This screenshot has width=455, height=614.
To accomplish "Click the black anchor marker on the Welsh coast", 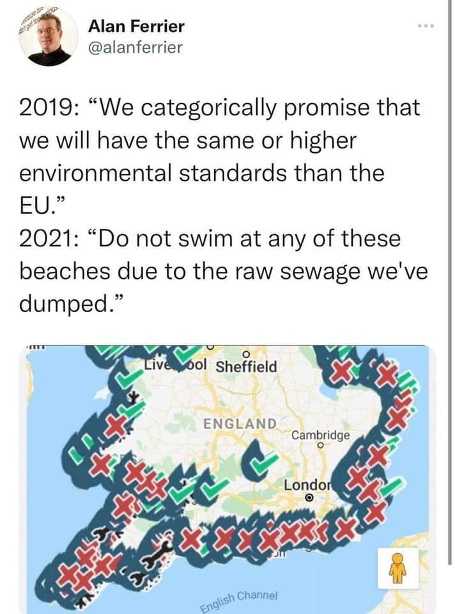I will pyautogui.click(x=134, y=399).
